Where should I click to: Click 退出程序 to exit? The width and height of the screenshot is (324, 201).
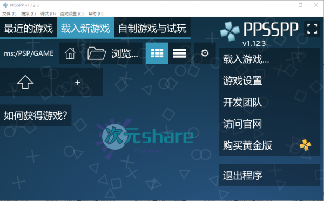(269, 175)
